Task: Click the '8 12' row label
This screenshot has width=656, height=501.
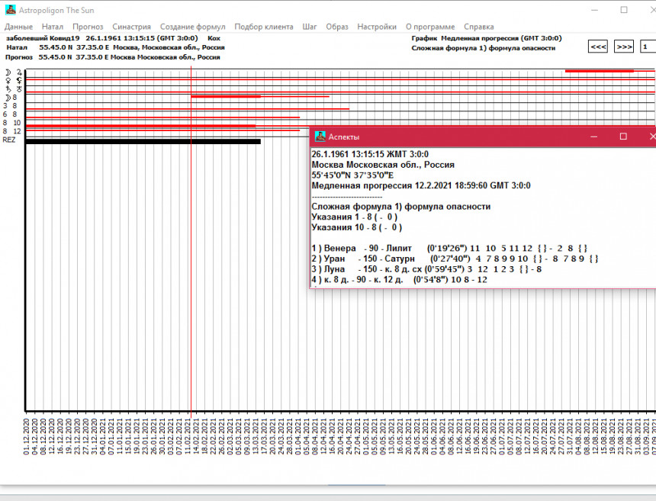Action: (11, 131)
